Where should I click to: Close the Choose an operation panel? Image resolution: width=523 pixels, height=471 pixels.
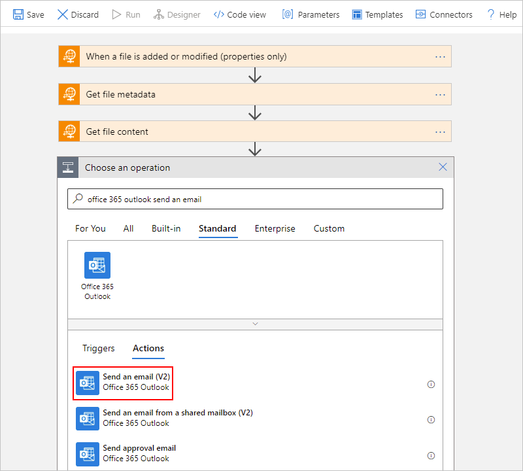(443, 167)
